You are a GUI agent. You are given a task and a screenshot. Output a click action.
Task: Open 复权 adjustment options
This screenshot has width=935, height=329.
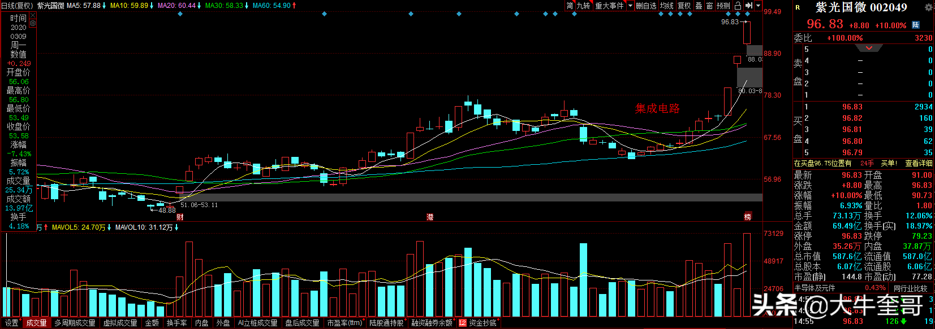(x=684, y=6)
